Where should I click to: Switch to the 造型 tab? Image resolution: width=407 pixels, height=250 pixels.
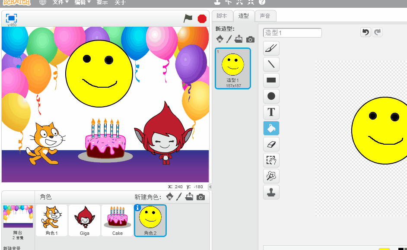[244, 16]
